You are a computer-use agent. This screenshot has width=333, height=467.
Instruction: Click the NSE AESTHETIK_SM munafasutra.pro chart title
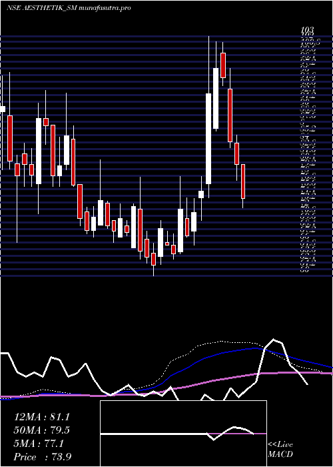coord(69,8)
